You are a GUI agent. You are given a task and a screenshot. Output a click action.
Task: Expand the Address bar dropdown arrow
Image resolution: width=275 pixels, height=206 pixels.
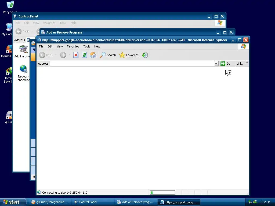click(216, 64)
